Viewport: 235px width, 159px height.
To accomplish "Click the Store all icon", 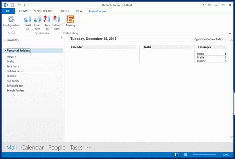I will pos(47,23).
